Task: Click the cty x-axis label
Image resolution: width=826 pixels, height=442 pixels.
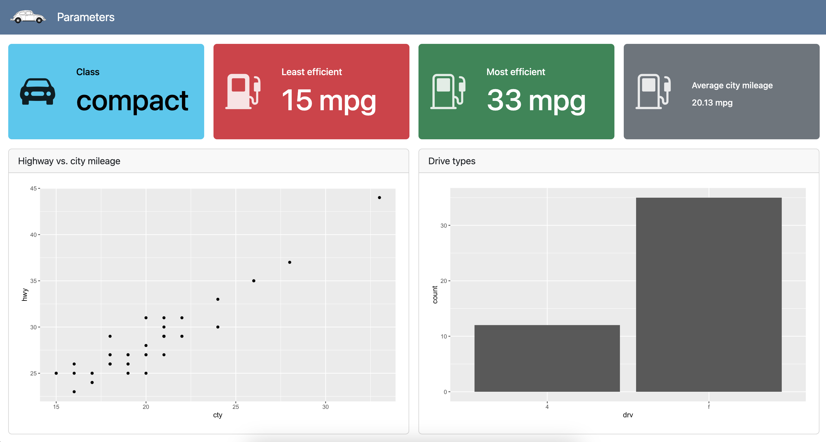Action: 217,415
